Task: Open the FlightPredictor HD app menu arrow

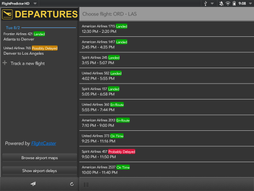Action: point(35,3)
